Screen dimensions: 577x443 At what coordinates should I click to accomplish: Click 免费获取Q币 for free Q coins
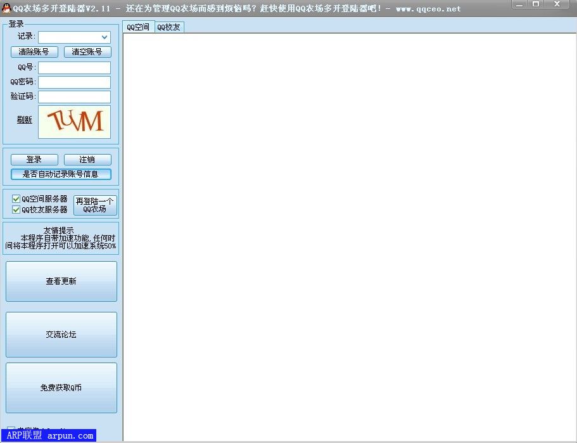(x=61, y=388)
